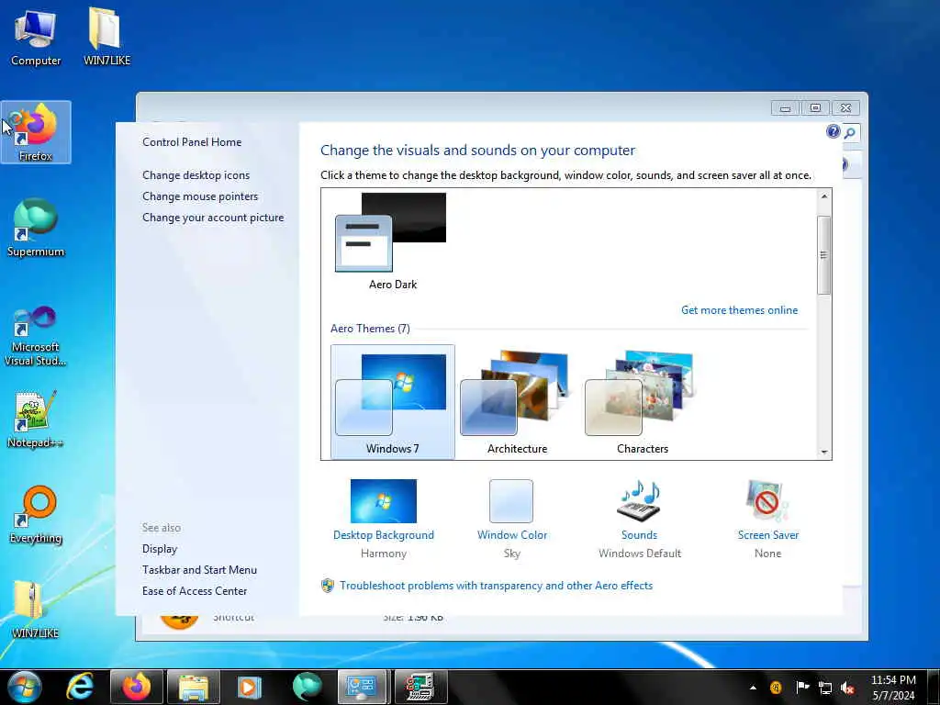Select the WIN7LIKE zip archive icon

coord(36,610)
